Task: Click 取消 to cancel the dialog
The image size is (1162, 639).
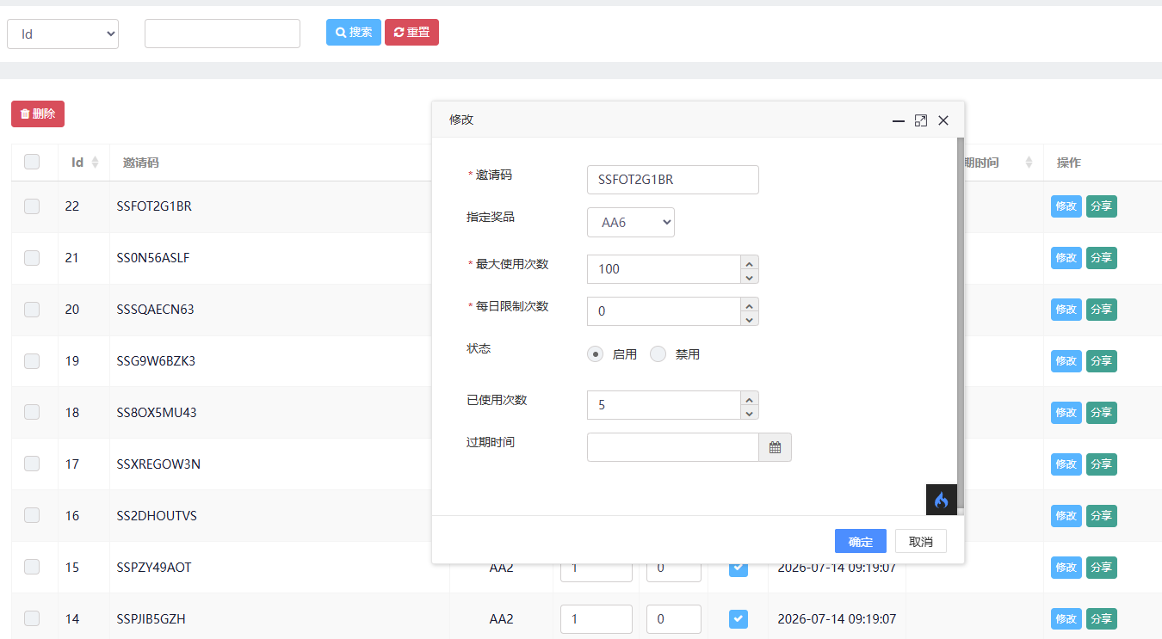Action: click(x=921, y=541)
